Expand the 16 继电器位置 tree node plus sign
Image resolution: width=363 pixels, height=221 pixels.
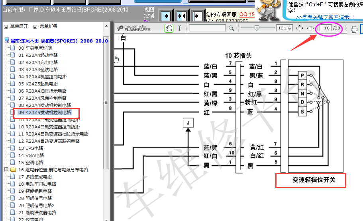click(6, 169)
